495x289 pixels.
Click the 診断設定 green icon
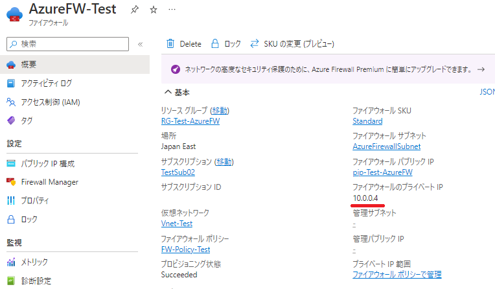pos(11,281)
